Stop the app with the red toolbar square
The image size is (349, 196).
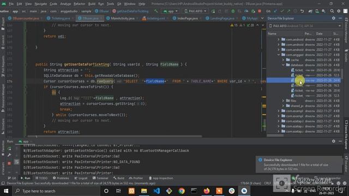pos(260,11)
